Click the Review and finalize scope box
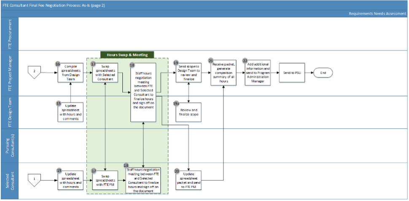The height and width of the screenshot is (201, 409). tap(189, 113)
